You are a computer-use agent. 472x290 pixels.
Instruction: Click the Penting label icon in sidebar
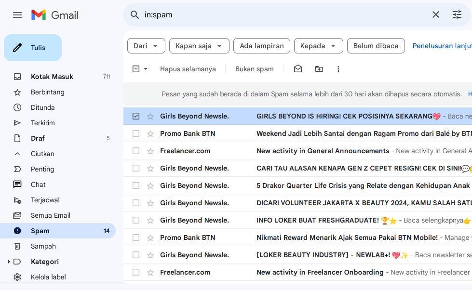coord(17,169)
